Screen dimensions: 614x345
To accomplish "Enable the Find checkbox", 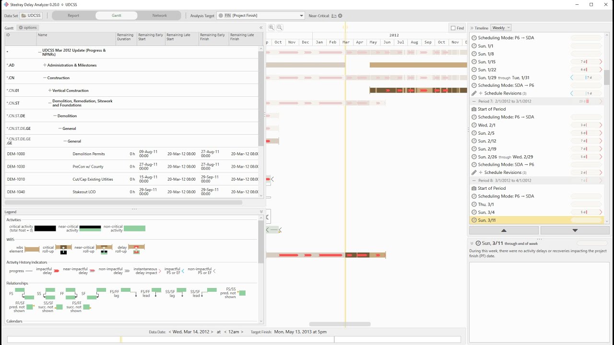I will coord(453,28).
